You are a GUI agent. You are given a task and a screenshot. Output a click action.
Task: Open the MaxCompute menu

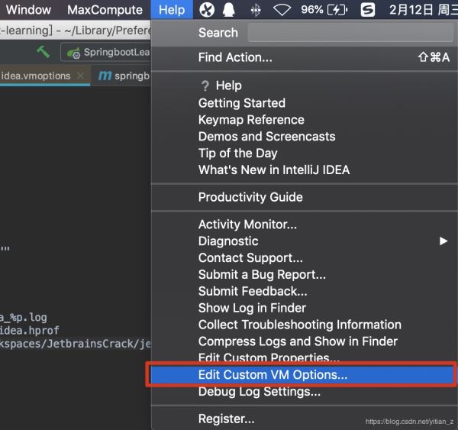[x=105, y=10]
